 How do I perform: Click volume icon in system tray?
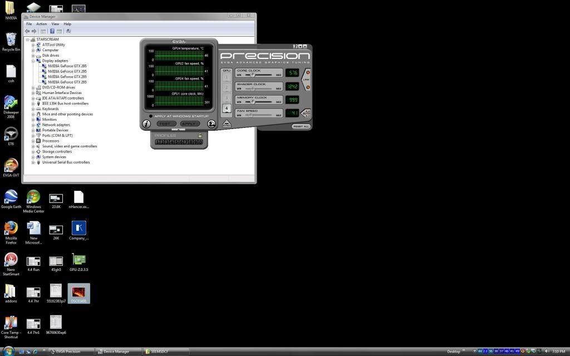[x=547, y=352]
